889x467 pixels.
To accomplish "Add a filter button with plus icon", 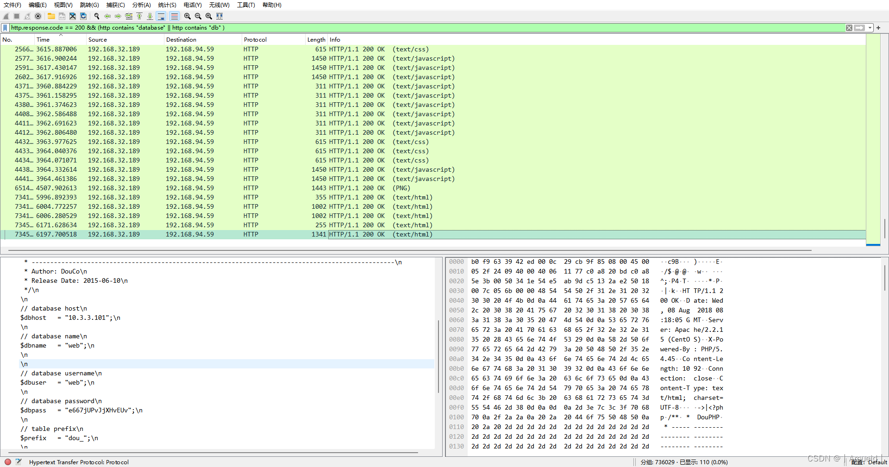I will (878, 28).
